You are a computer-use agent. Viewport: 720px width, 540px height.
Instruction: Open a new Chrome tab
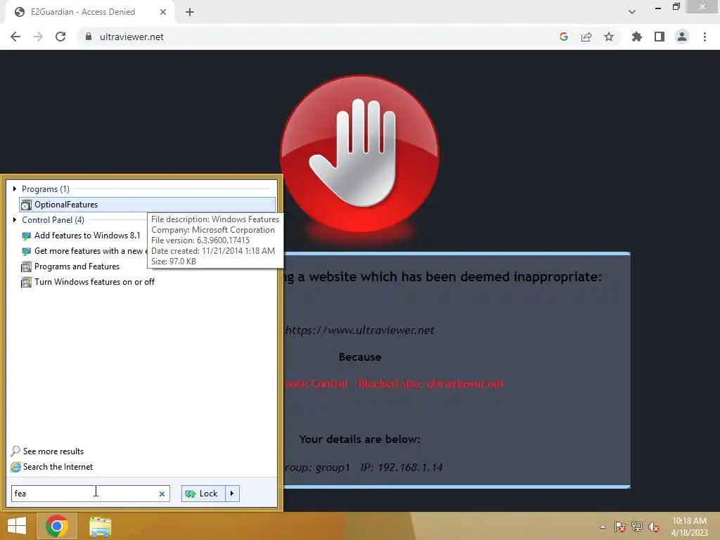(190, 12)
